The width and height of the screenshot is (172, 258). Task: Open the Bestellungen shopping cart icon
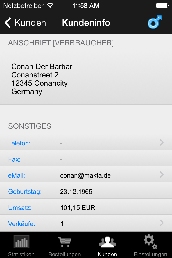[x=64, y=242]
